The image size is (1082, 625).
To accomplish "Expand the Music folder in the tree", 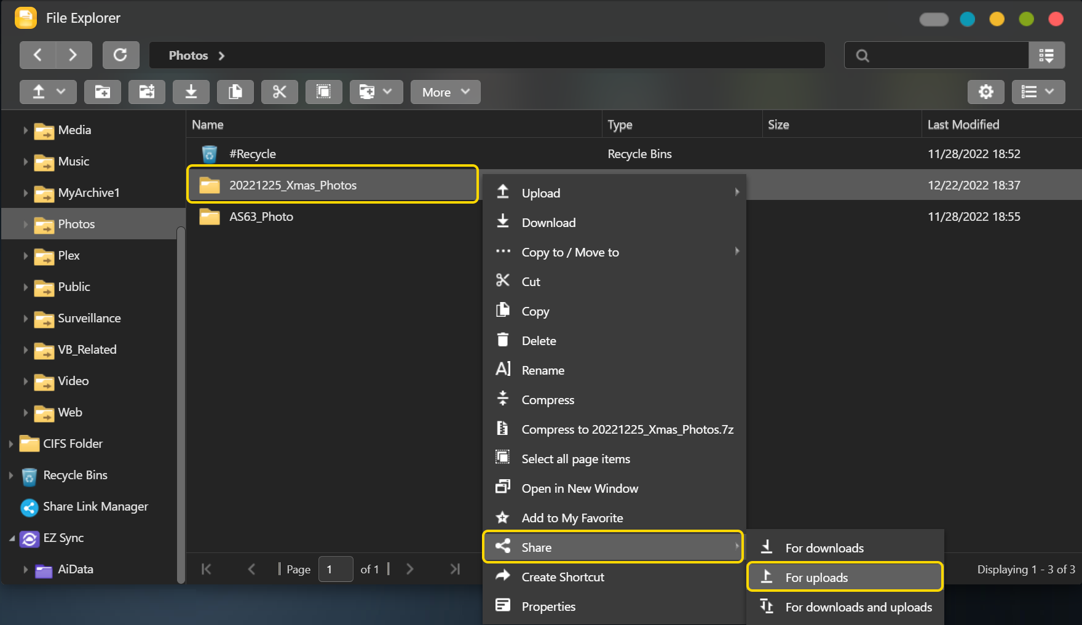I will 25,162.
